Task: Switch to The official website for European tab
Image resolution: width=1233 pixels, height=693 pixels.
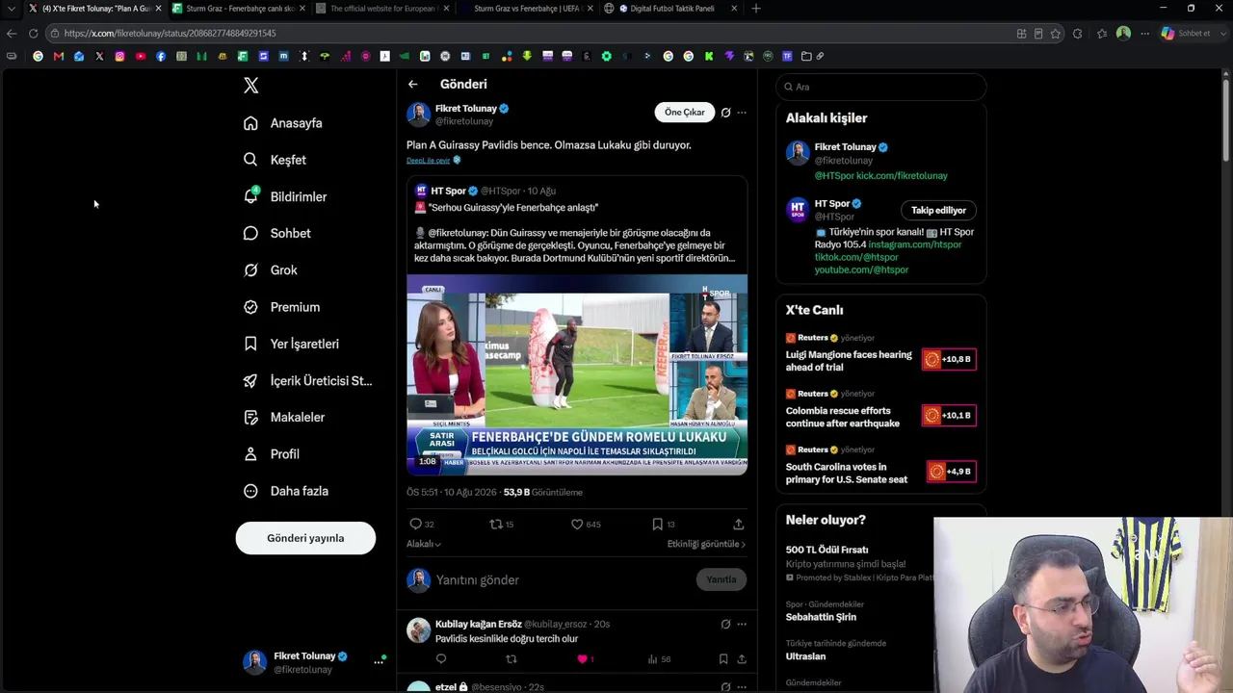Action: [x=381, y=9]
